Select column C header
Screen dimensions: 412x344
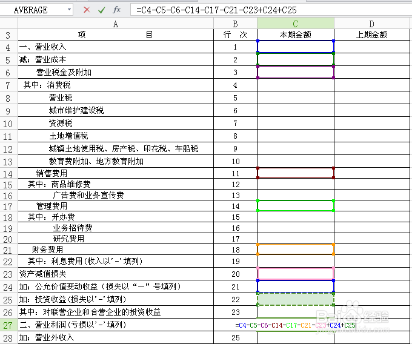point(295,24)
